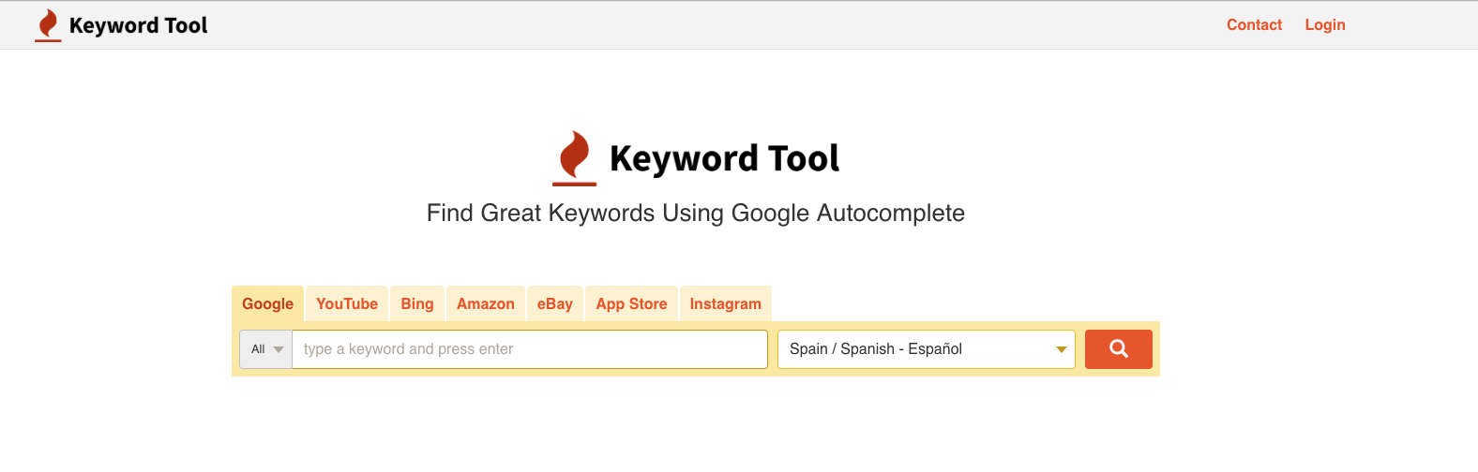Click the orange search magnifier button
The width and height of the screenshot is (1478, 472).
(x=1118, y=349)
